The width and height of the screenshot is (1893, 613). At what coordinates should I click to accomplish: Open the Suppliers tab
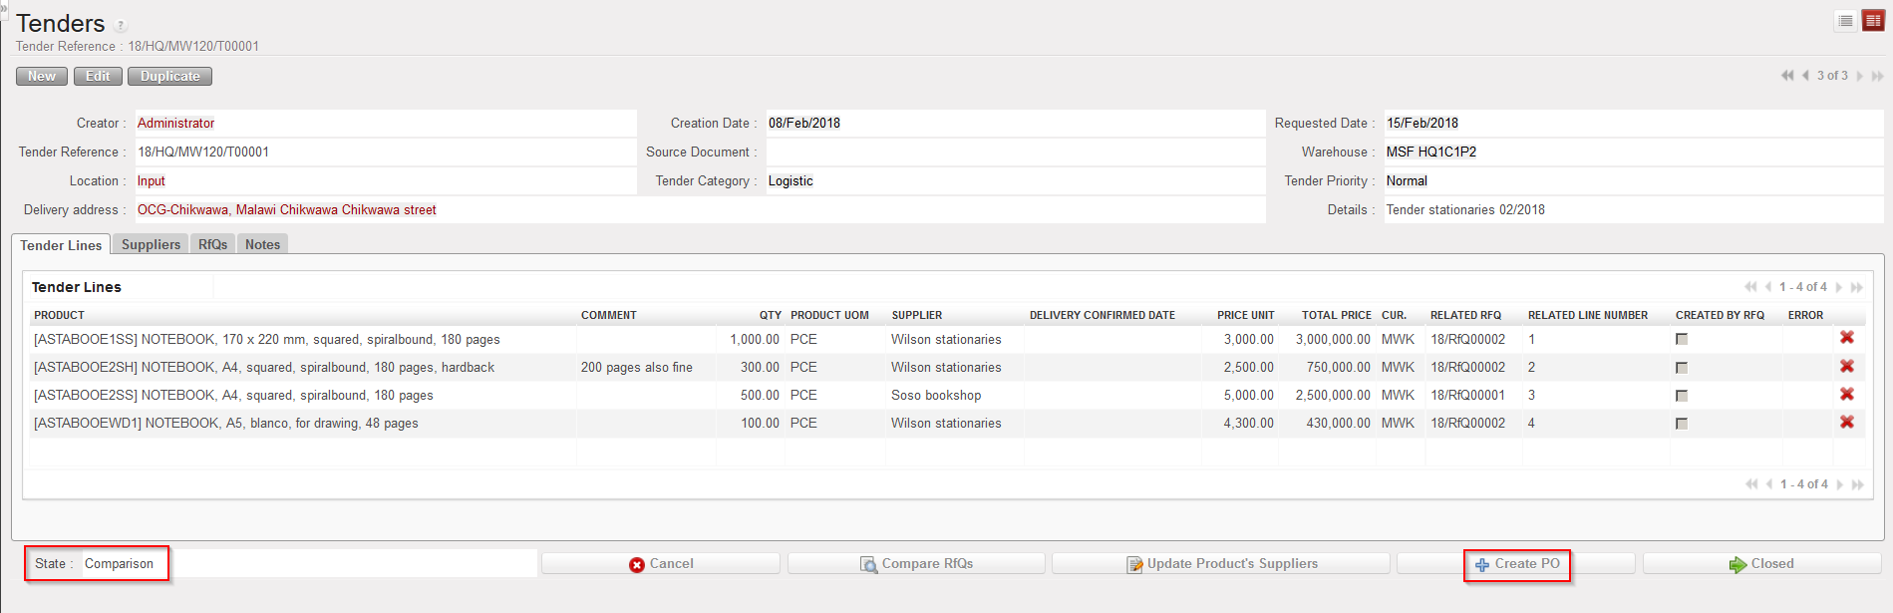151,244
